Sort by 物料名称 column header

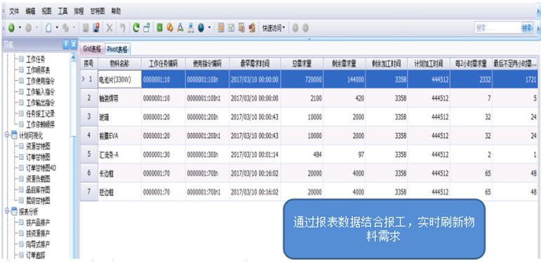120,64
